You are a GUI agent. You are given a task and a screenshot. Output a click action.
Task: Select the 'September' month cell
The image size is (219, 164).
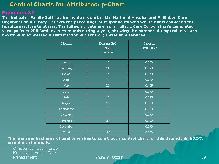(x=66, y=109)
